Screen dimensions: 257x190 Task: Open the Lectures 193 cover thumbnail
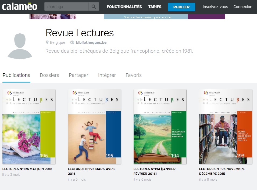pos(226,127)
